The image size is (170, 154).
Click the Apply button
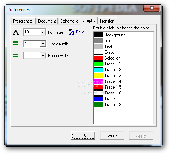click(x=141, y=135)
